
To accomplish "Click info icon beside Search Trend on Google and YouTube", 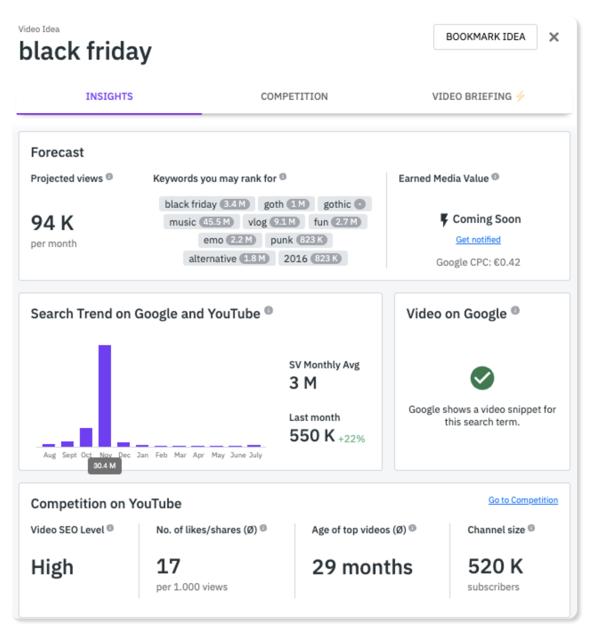I will tap(269, 311).
